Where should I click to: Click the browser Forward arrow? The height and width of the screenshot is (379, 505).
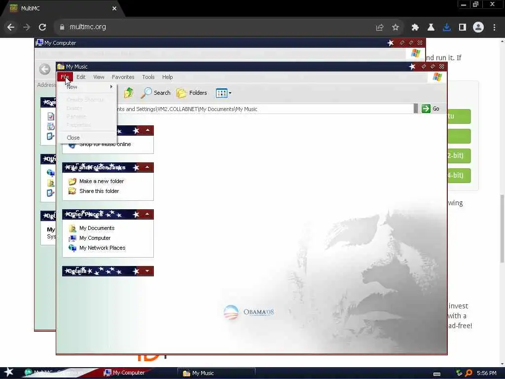tap(27, 28)
